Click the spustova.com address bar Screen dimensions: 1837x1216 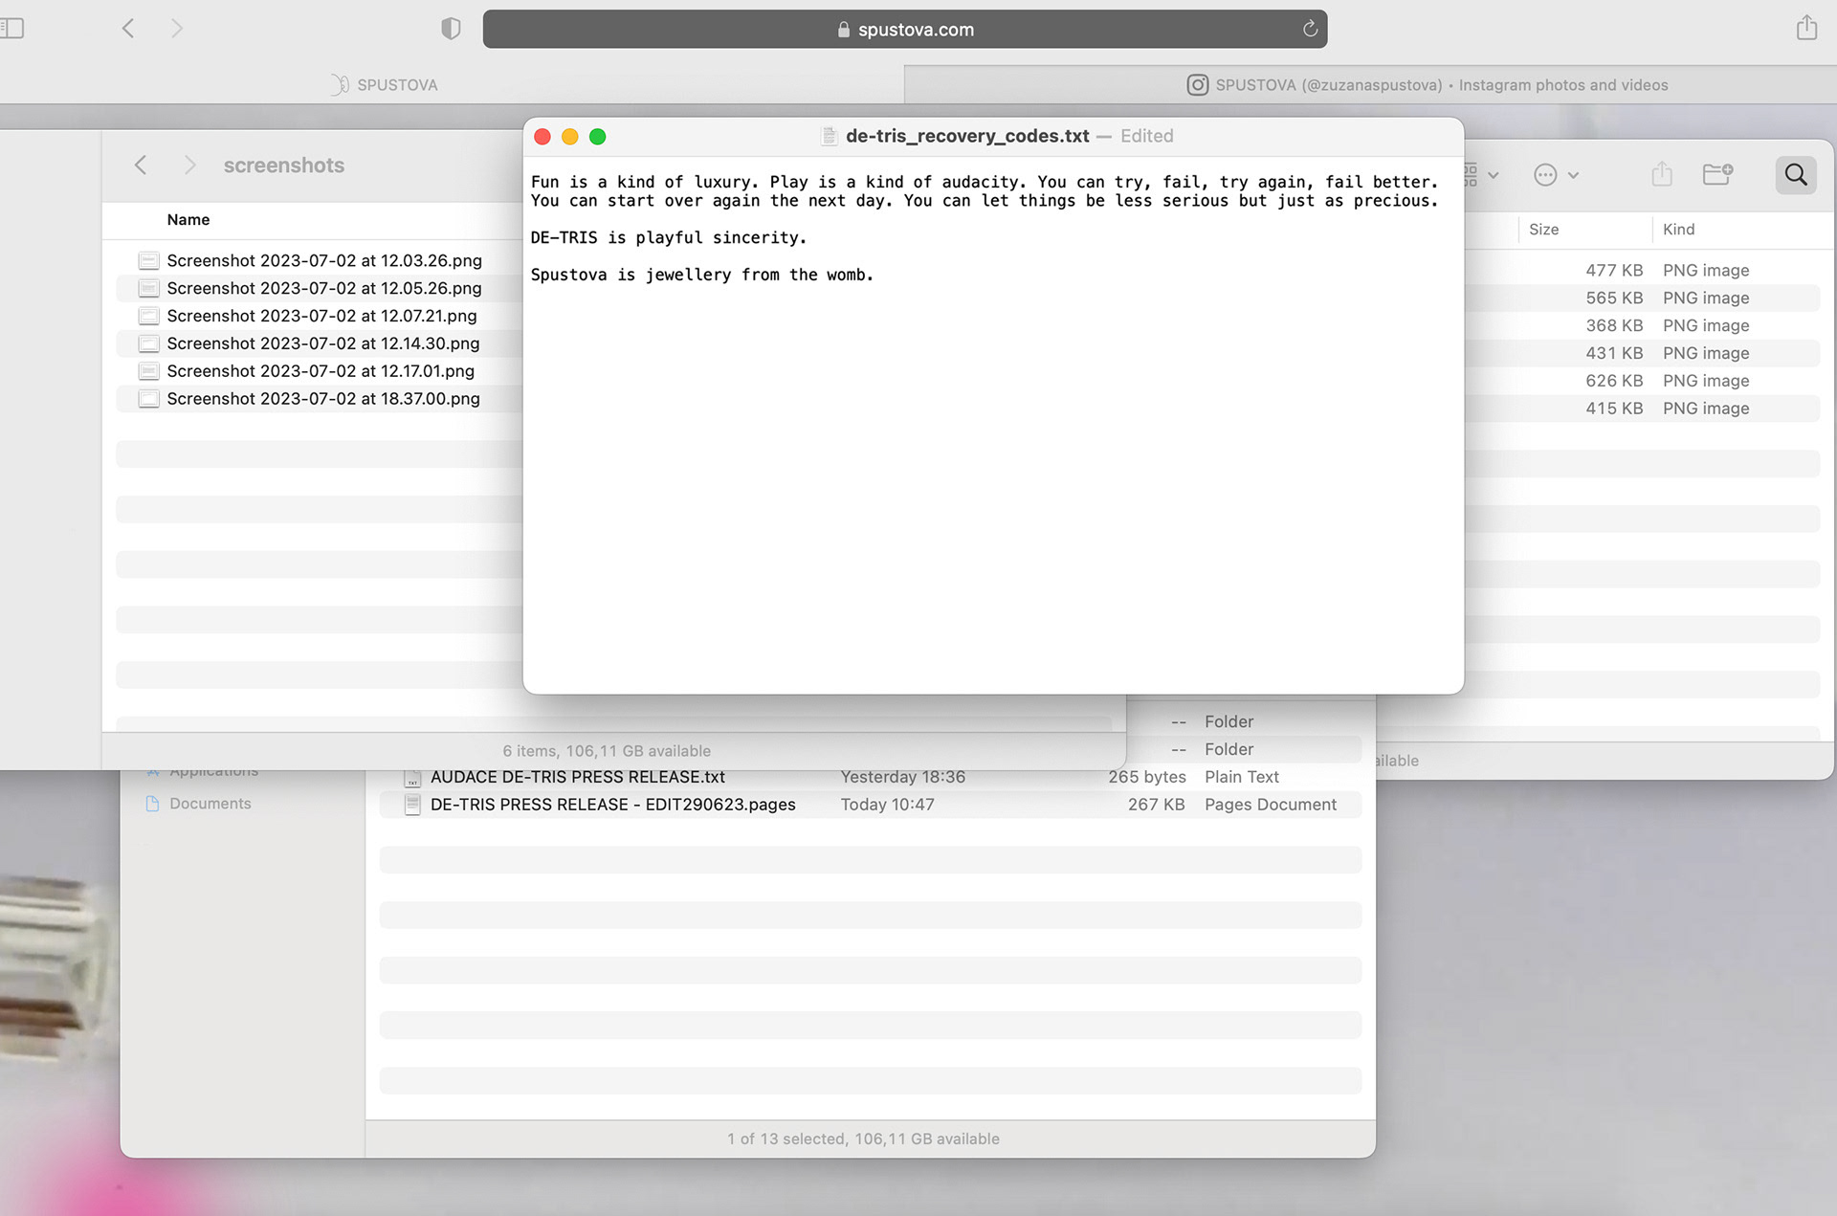(904, 29)
